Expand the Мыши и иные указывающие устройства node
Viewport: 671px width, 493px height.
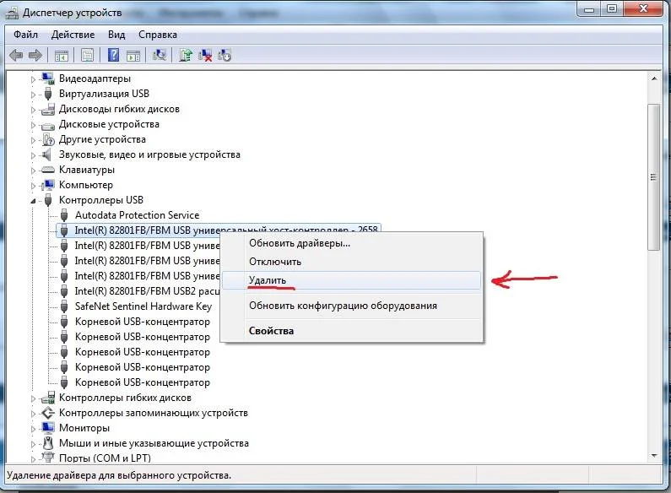tap(33, 444)
